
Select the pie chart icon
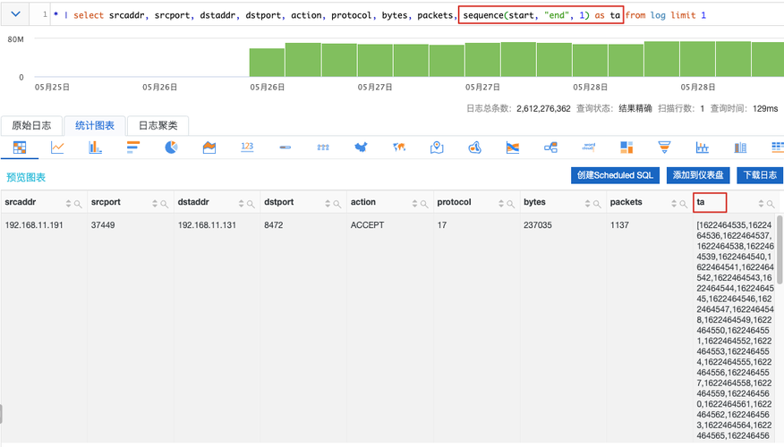pos(171,148)
